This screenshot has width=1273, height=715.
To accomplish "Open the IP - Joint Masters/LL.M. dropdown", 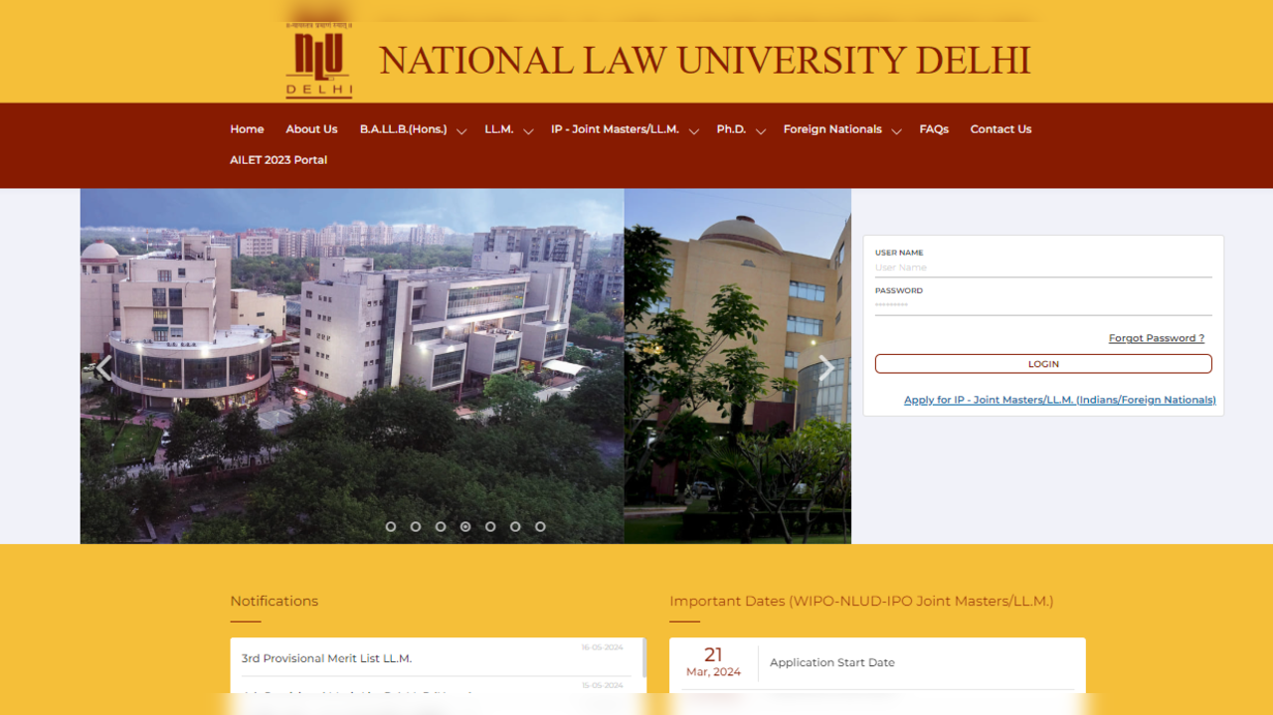I will (x=695, y=130).
